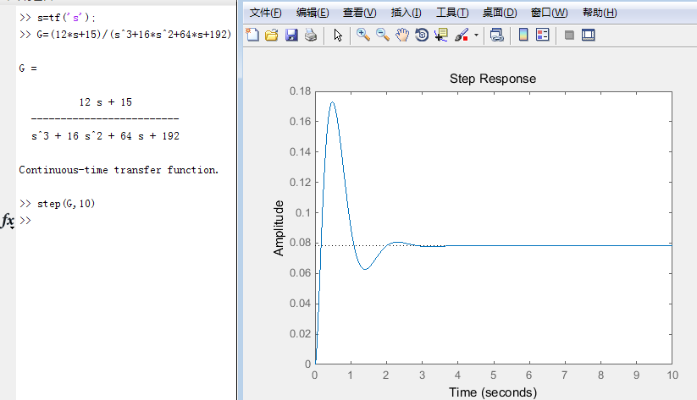
Task: Click the step(G,10) command line
Action: 58,203
